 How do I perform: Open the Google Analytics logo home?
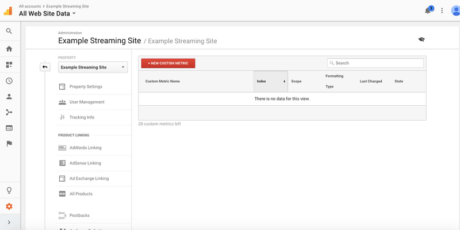pyautogui.click(x=8, y=10)
